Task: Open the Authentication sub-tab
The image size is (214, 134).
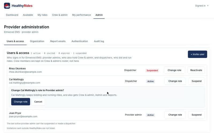Action: pyautogui.click(x=80, y=41)
